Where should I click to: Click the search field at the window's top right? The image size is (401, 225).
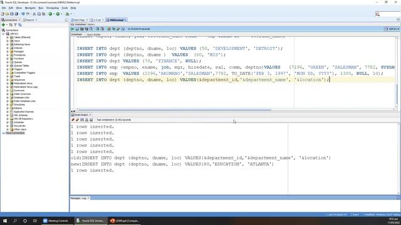point(388,14)
